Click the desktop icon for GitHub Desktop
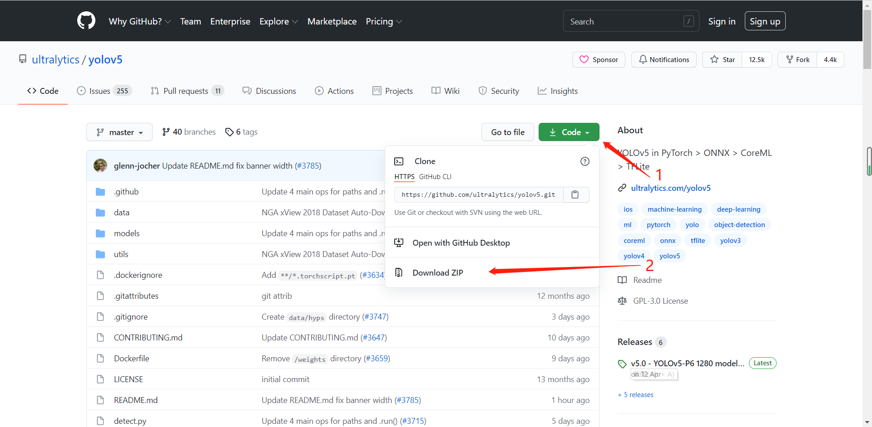This screenshot has height=427, width=872. coord(399,243)
